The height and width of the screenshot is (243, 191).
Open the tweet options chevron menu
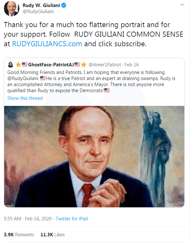182,5
